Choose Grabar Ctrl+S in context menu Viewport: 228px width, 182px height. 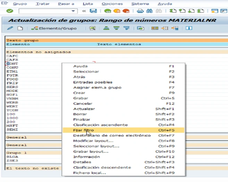tap(124, 98)
